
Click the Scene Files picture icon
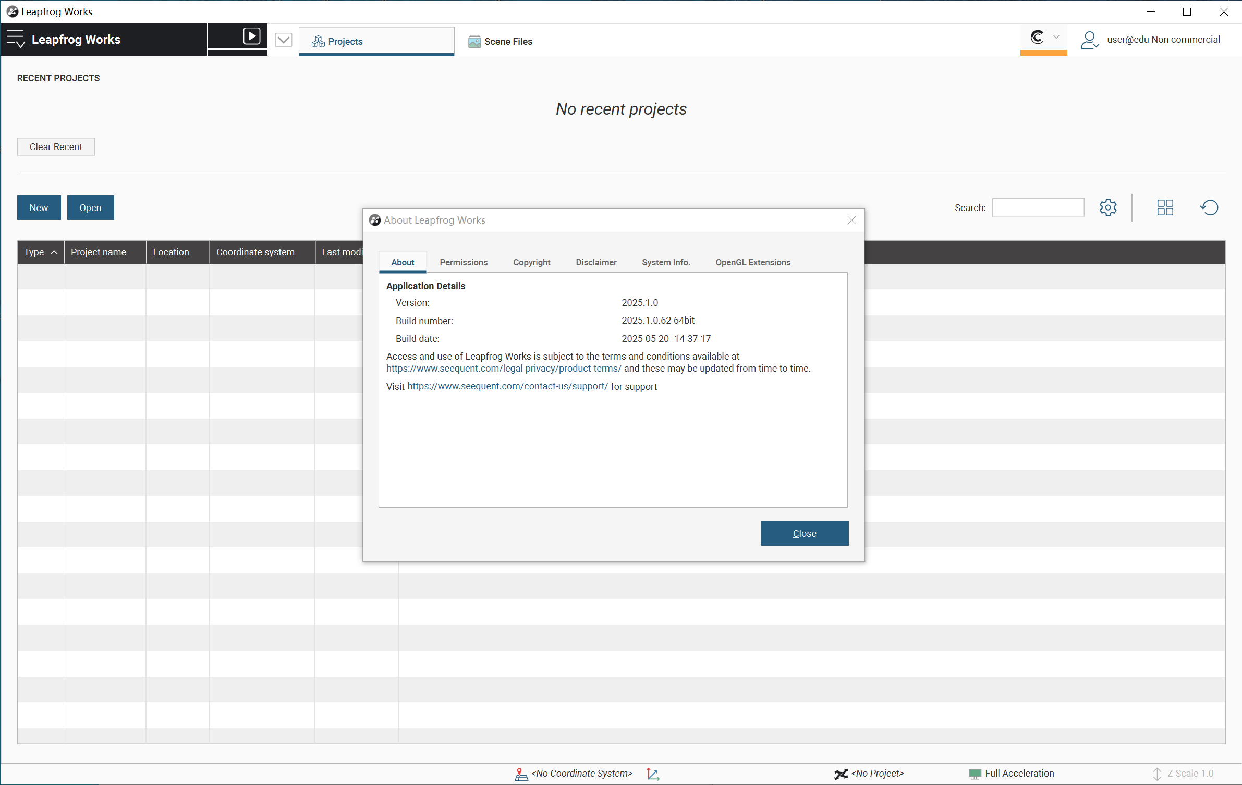click(x=474, y=42)
